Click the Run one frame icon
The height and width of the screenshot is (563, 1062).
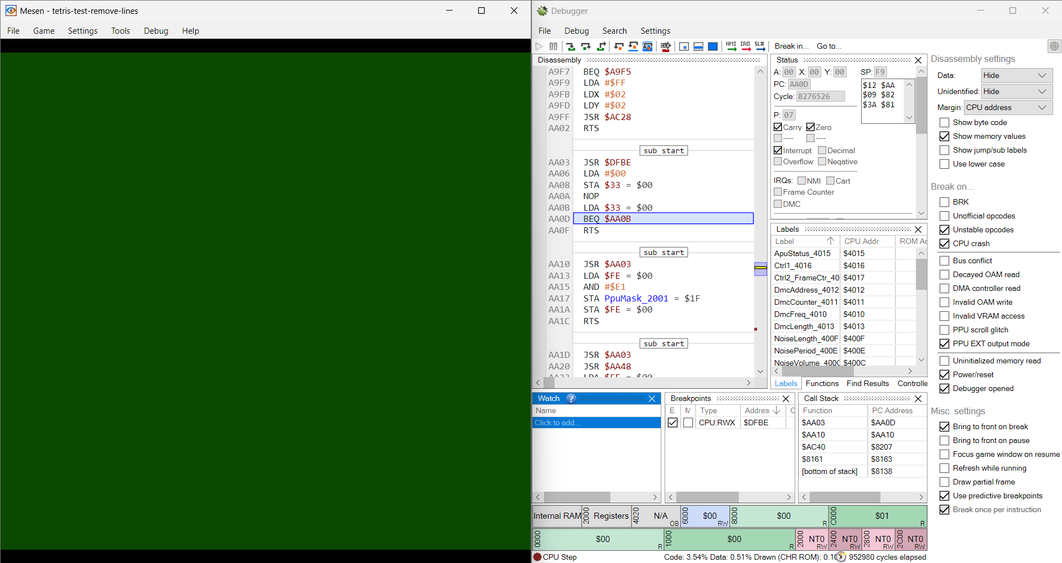[x=713, y=46]
